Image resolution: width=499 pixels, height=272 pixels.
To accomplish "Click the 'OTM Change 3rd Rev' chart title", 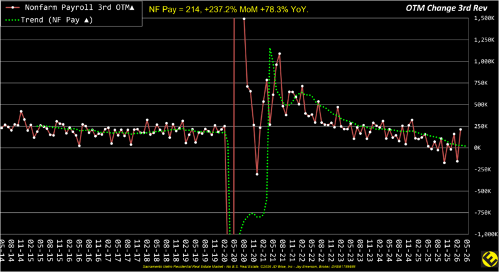I will tap(446, 8).
